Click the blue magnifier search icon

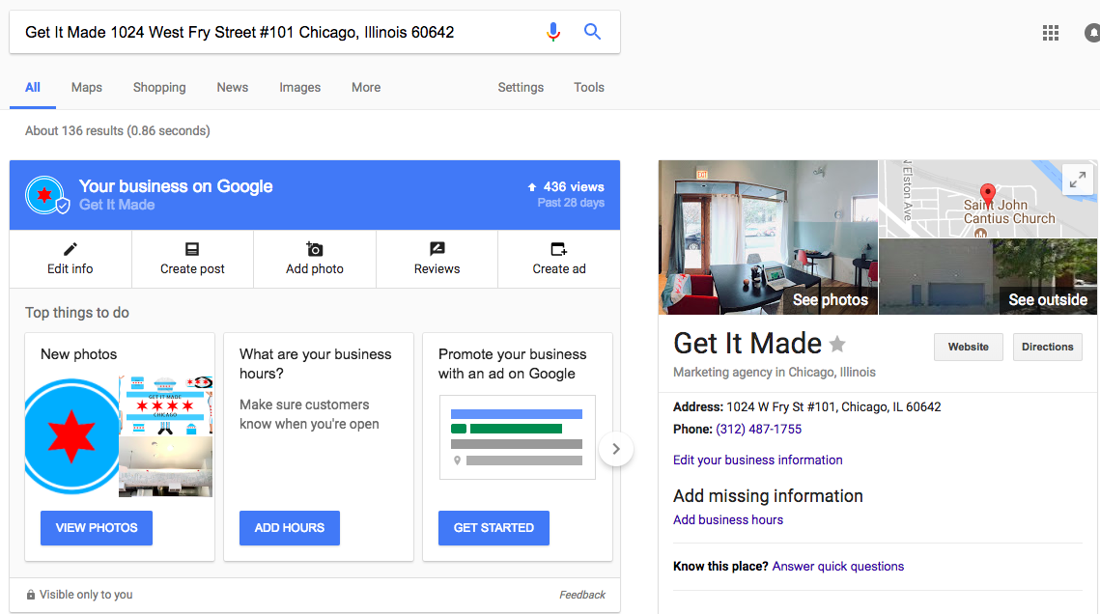[x=592, y=32]
